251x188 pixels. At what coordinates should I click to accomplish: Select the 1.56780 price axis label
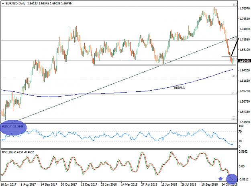pos(245,101)
